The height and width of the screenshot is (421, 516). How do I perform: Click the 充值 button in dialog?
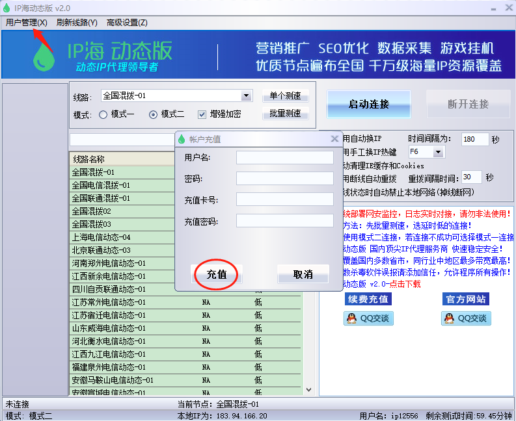point(217,274)
